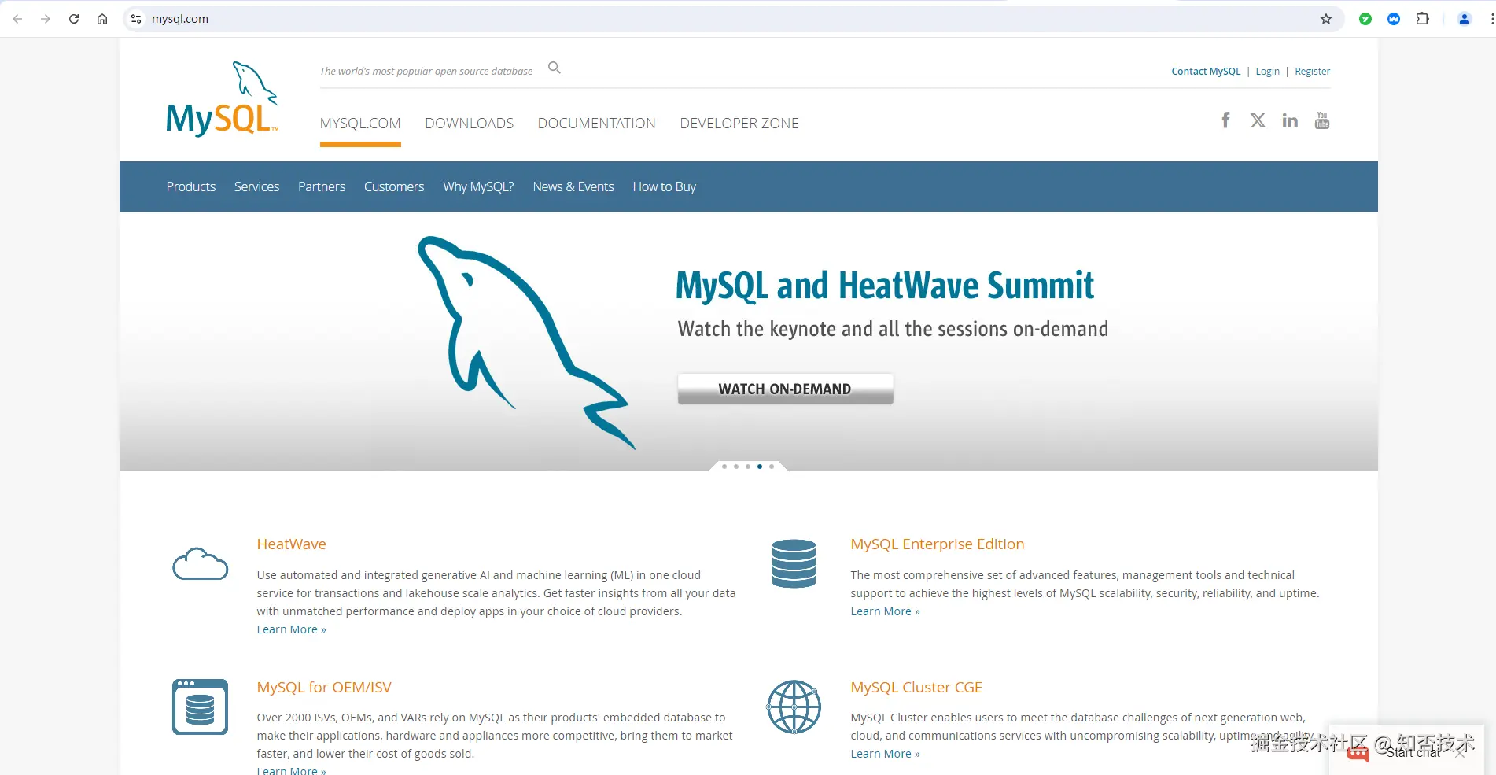Open the Services menu
The width and height of the screenshot is (1496, 775).
tap(256, 186)
